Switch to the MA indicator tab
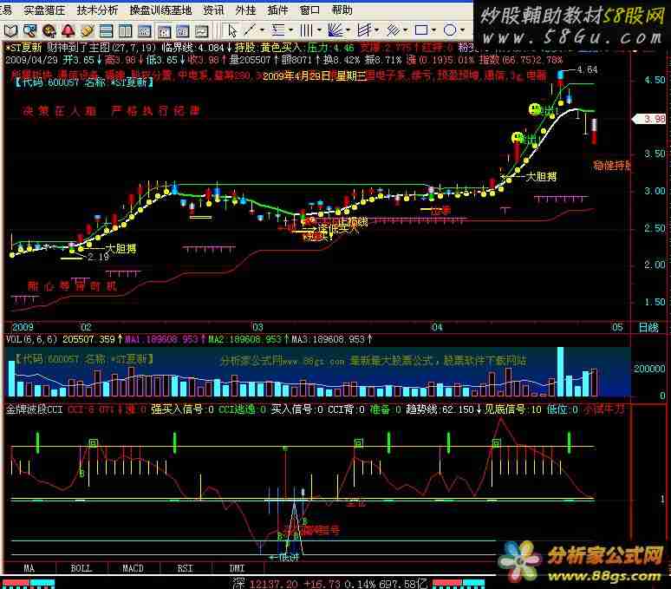The height and width of the screenshot is (589, 671). point(29,568)
